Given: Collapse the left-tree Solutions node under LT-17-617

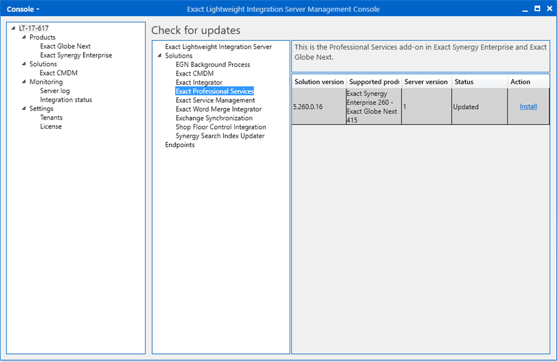Looking at the screenshot, I should pos(24,64).
